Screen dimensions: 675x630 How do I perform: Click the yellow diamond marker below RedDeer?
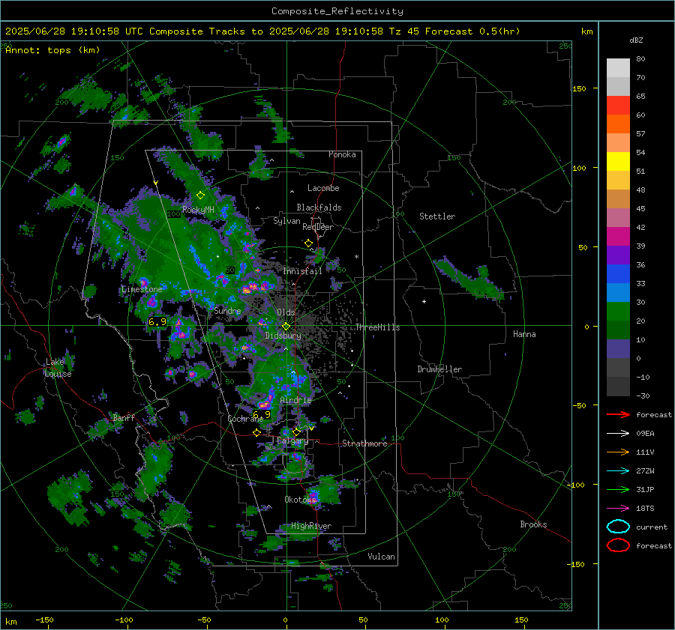point(308,243)
